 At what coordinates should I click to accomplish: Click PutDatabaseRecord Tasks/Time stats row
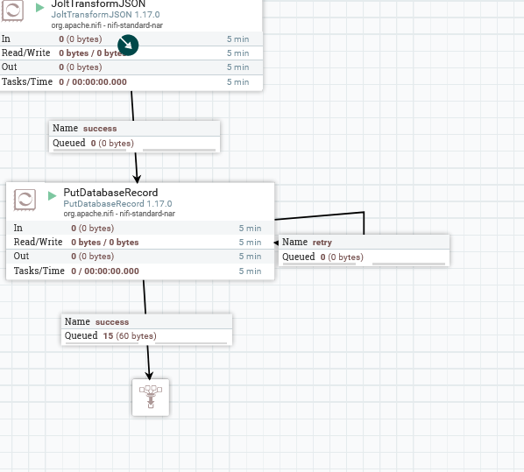coord(140,271)
